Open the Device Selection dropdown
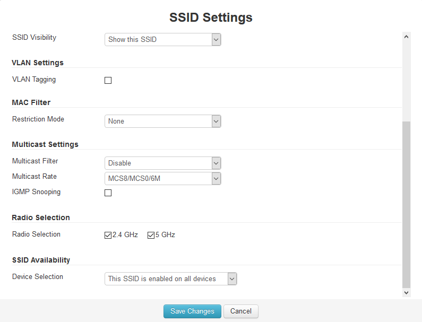This screenshot has width=422, height=322. [x=170, y=279]
